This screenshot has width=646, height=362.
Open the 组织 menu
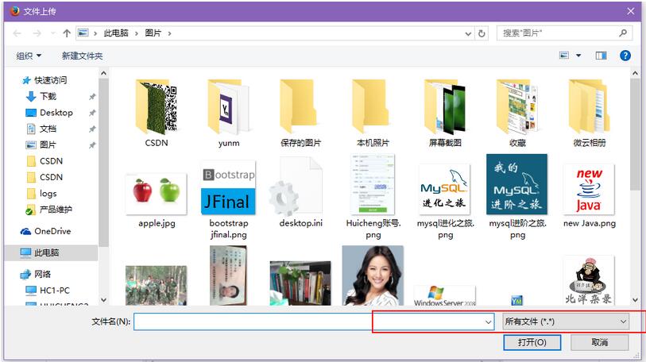coord(29,56)
